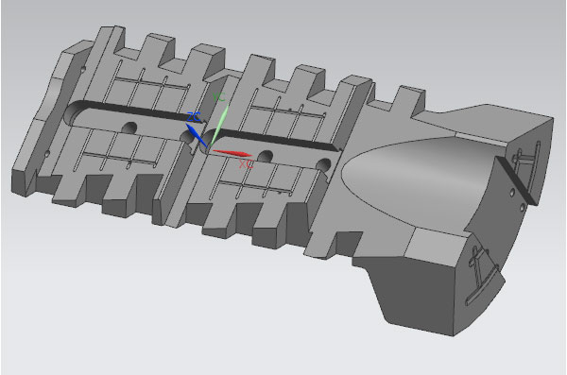Click the small hole on lower-left flange
The width and height of the screenshot is (567, 375).
47,154
